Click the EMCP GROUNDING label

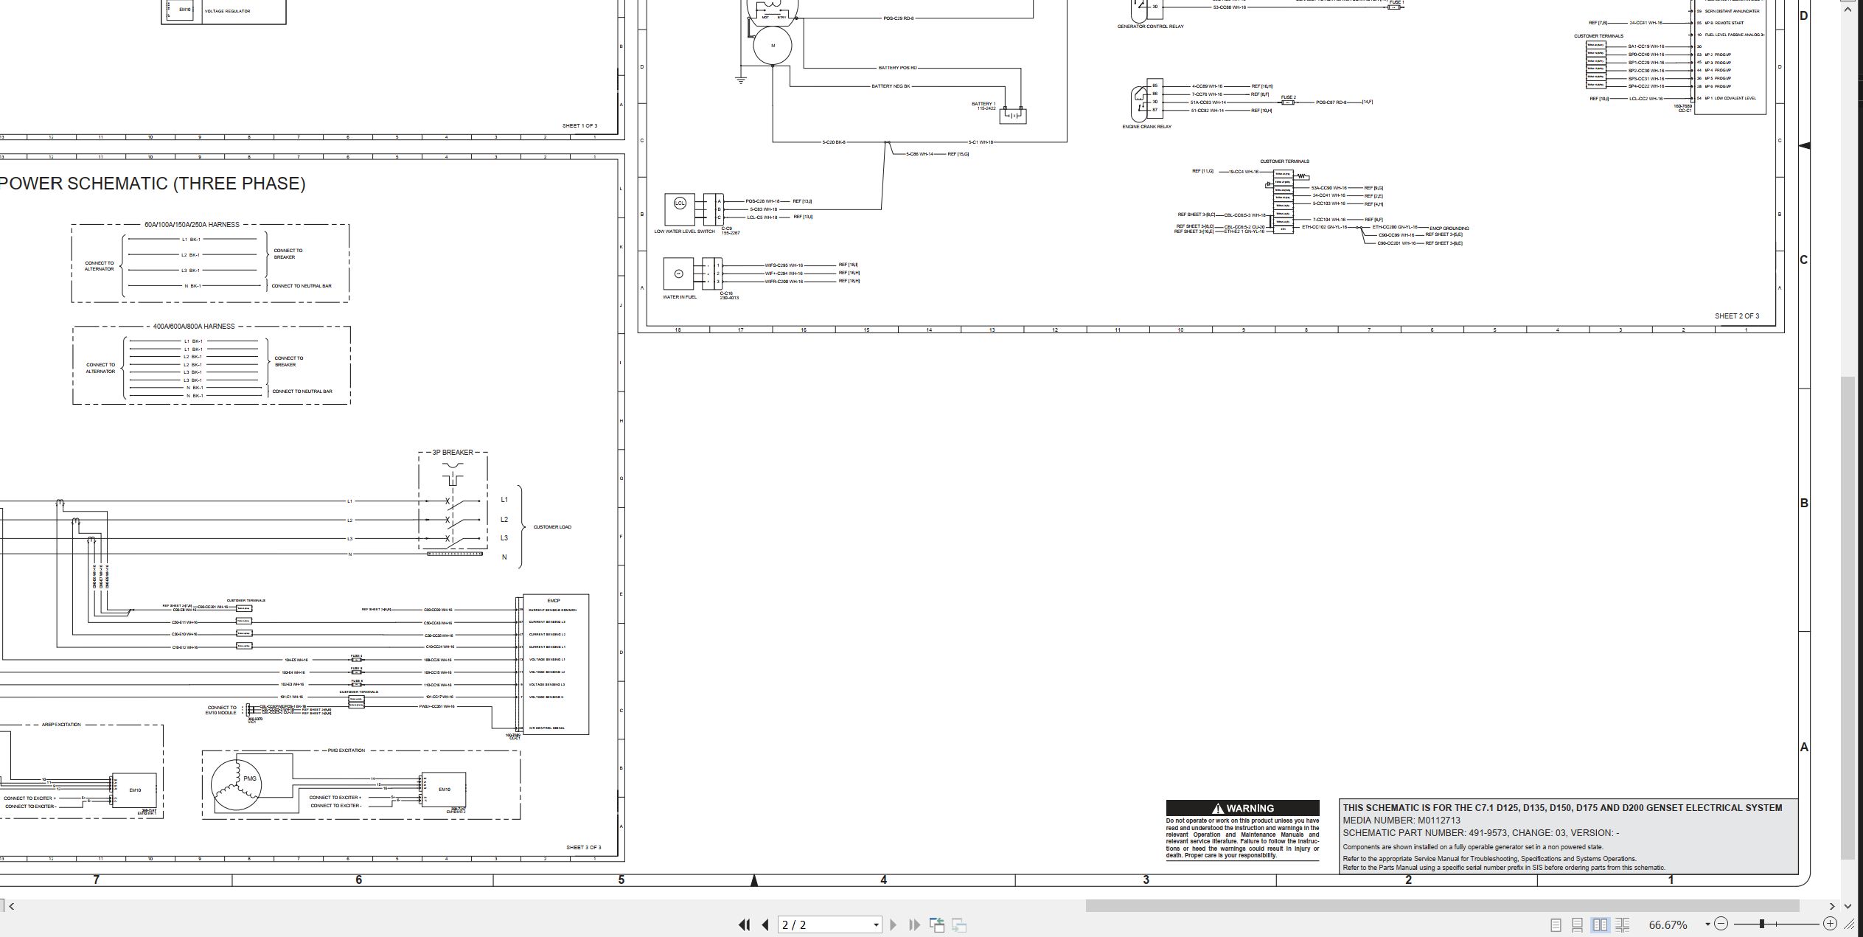tap(1449, 229)
